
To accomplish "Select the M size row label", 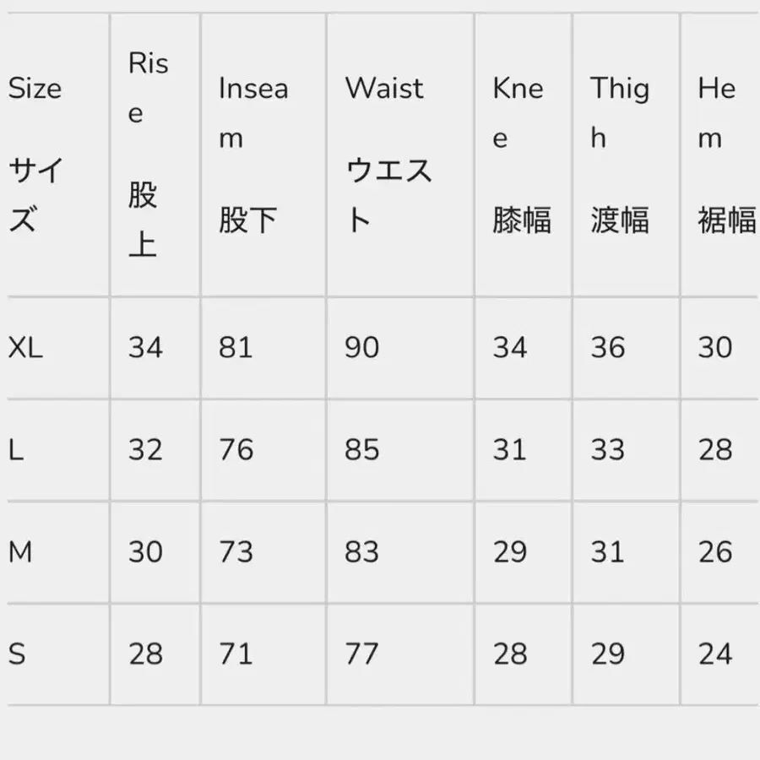I will tap(20, 552).
